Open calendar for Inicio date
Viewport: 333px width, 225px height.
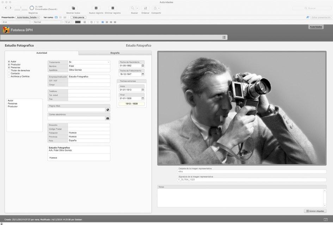(x=143, y=90)
